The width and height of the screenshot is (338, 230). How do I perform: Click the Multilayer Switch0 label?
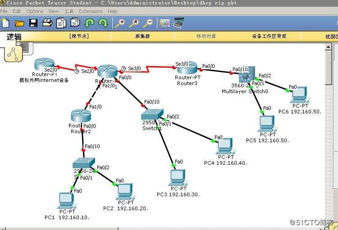[x=245, y=91]
